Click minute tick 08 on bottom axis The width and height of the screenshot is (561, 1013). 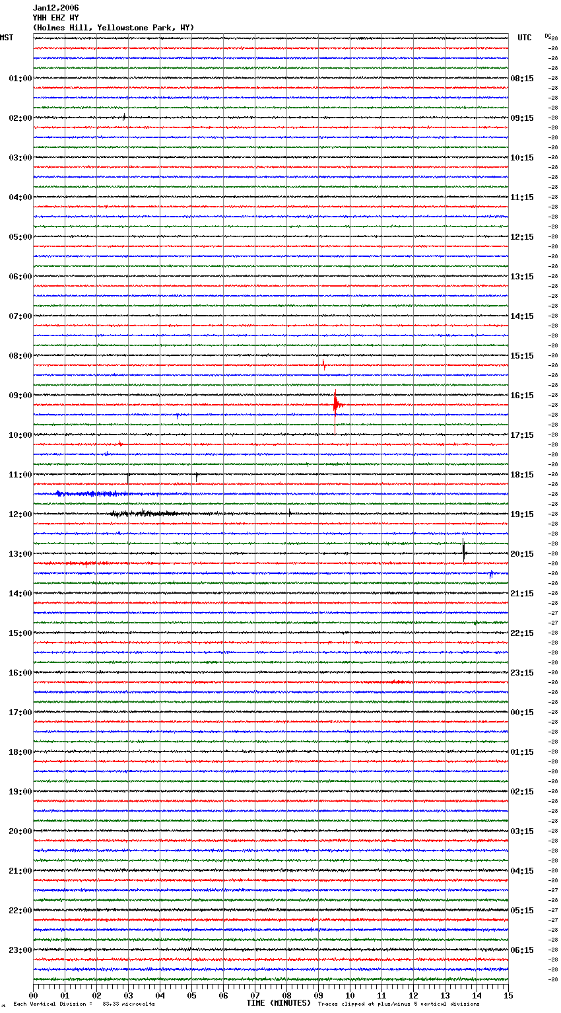286,995
